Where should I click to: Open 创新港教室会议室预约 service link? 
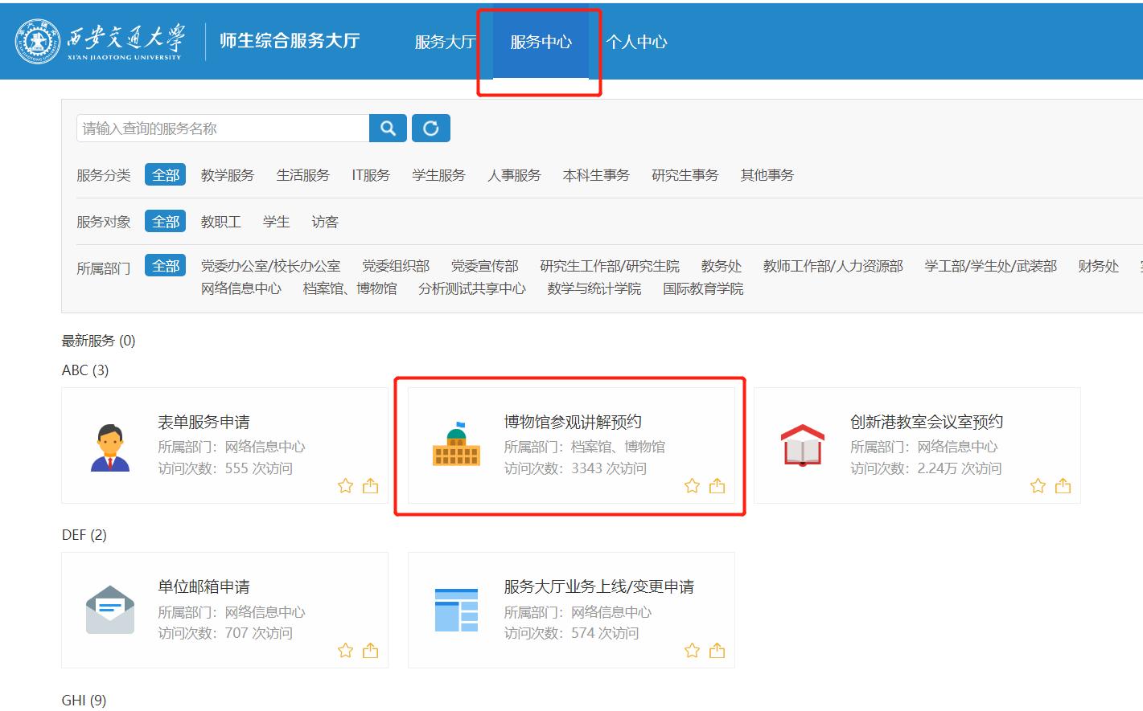click(926, 422)
